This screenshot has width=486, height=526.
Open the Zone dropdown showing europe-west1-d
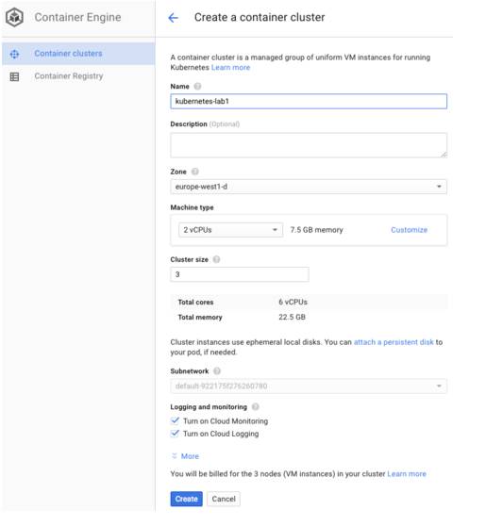tap(309, 187)
